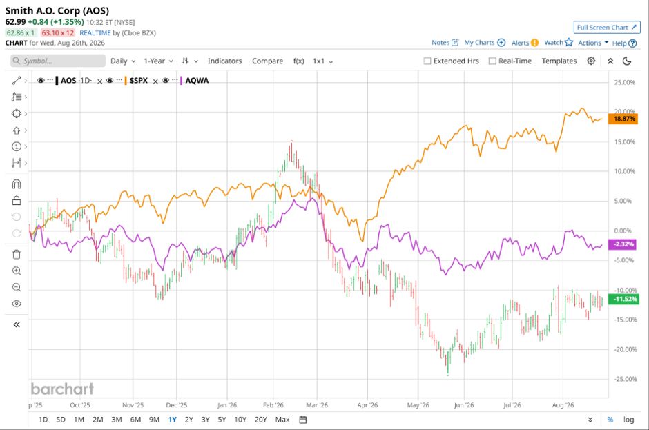Hide the AOS series with eye icon
This screenshot has width=649, height=430.
point(41,80)
